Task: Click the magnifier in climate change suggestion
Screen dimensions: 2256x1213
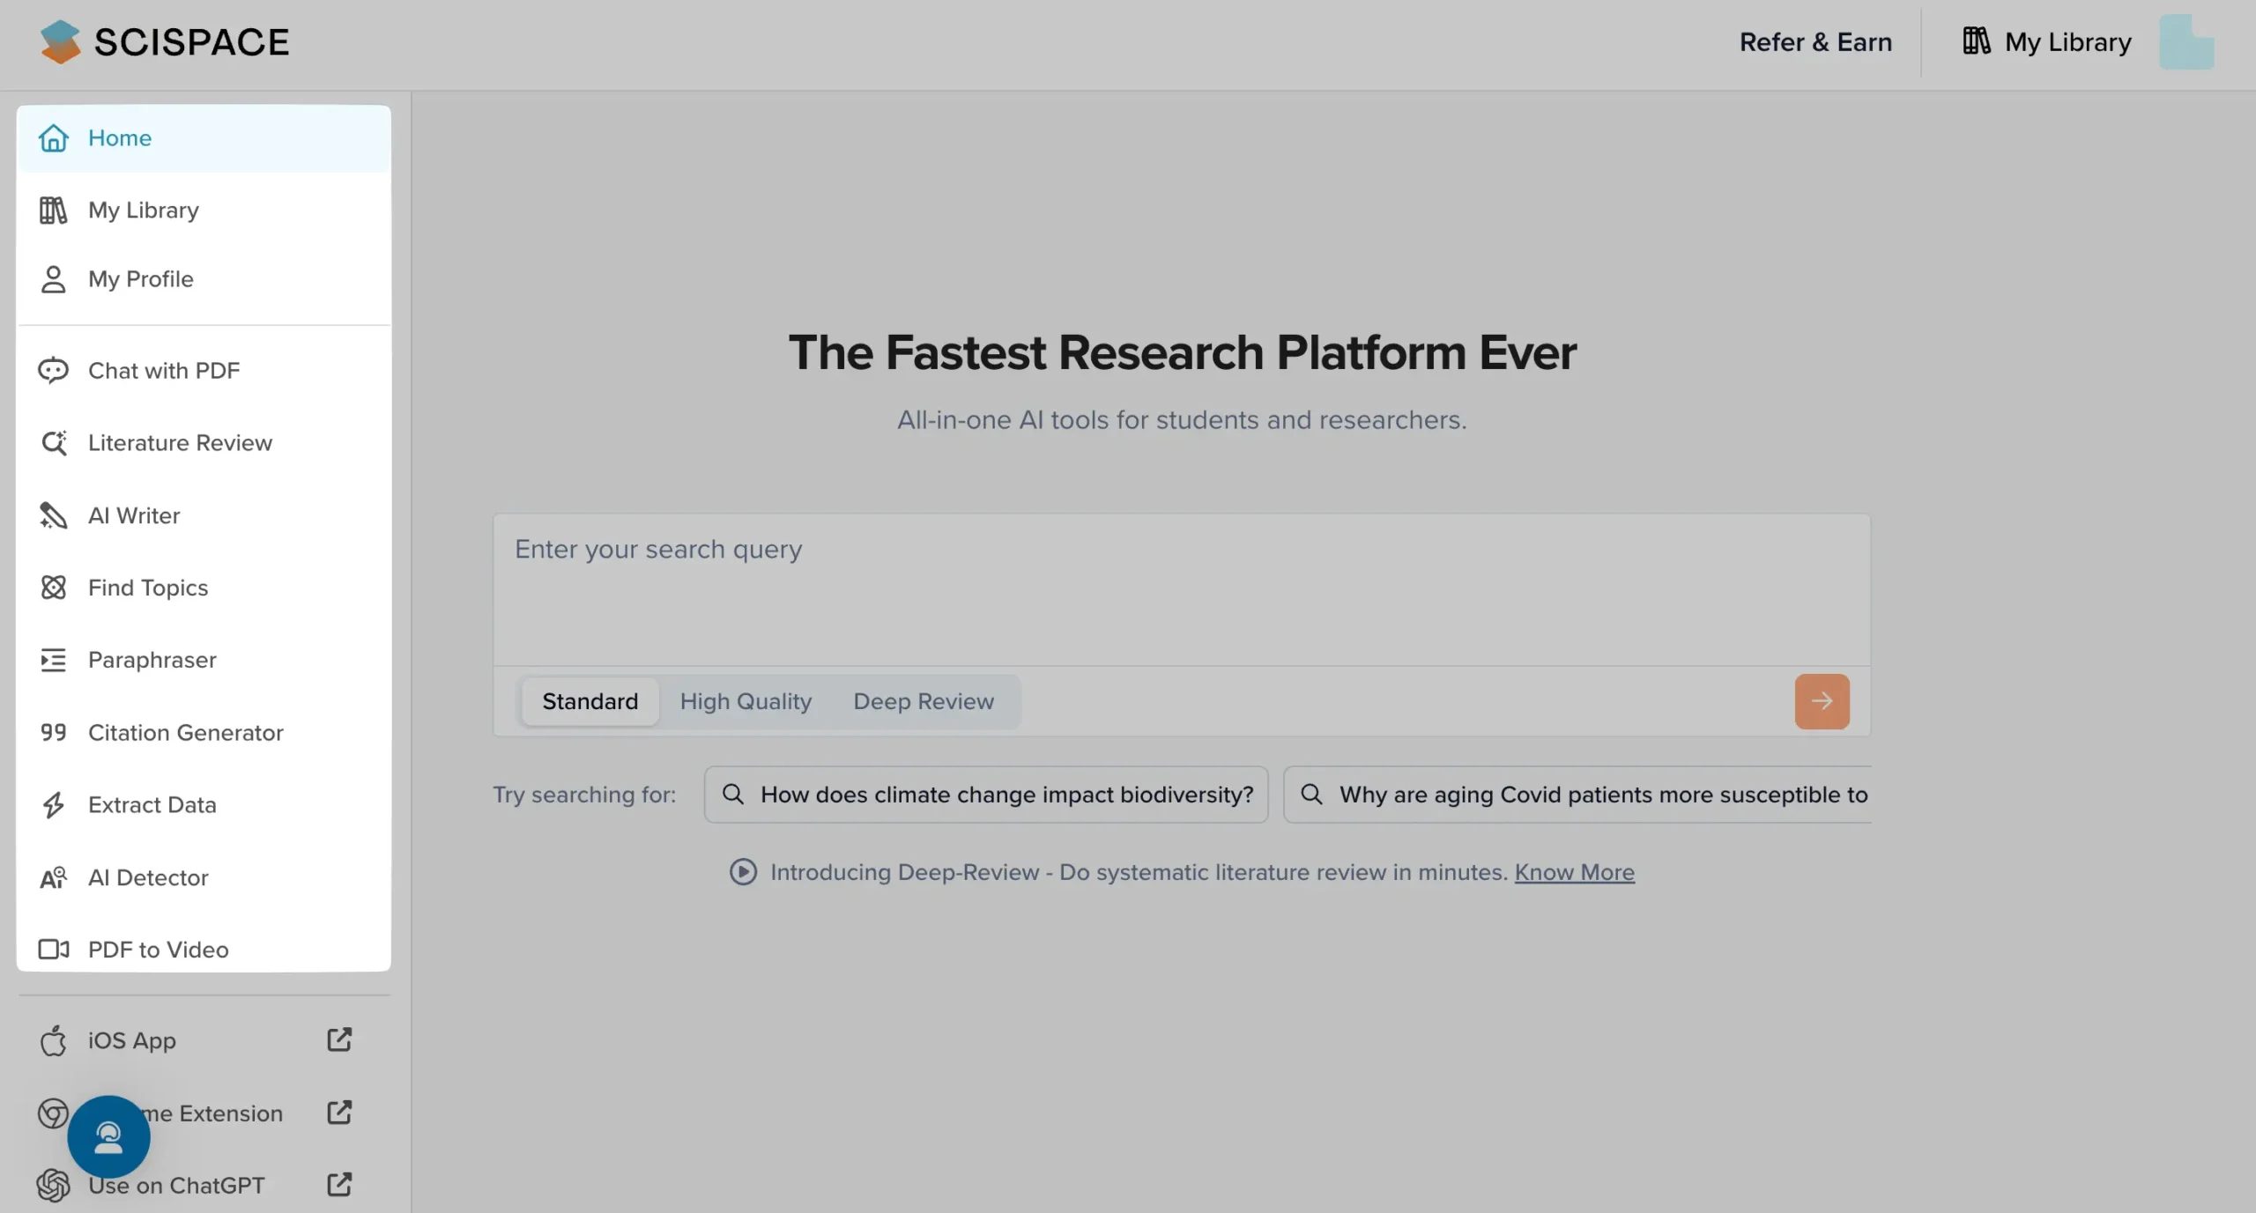Action: click(733, 795)
